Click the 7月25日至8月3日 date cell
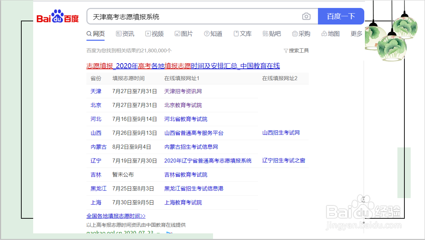Screen dimensions: 425x240 point(133,189)
